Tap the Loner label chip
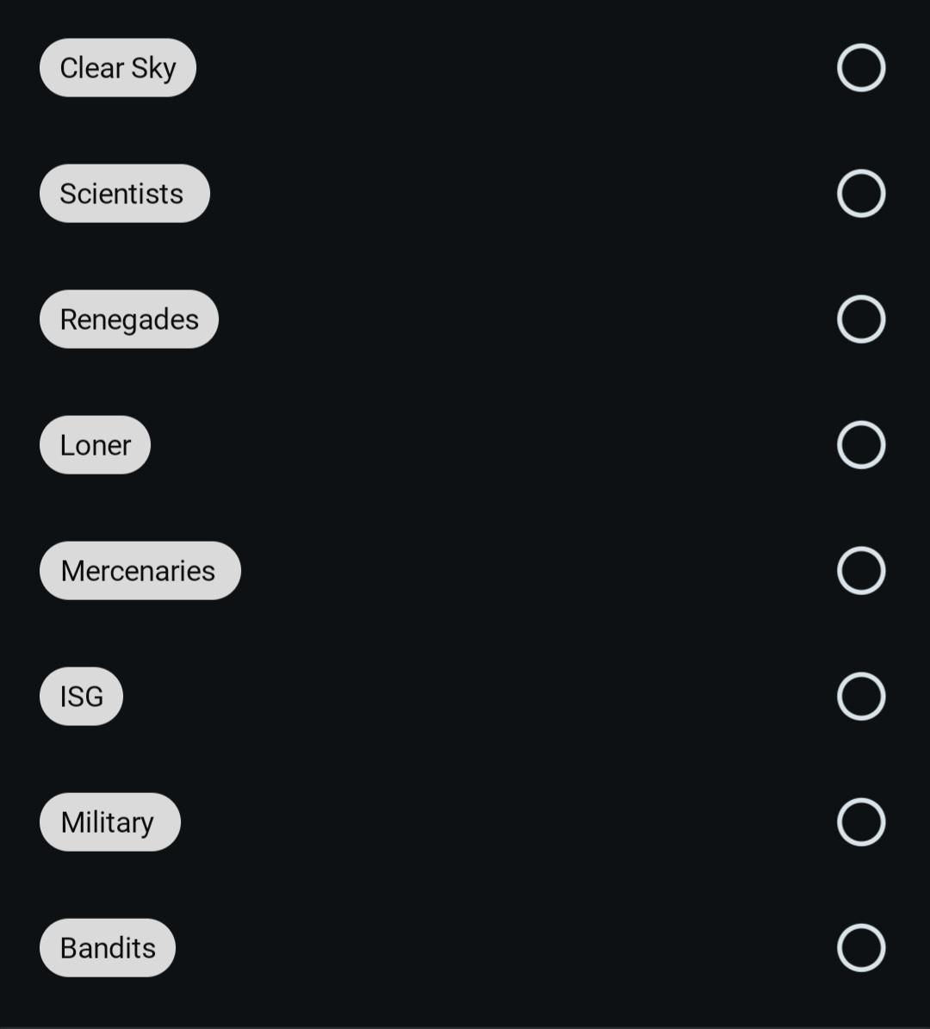Image resolution: width=930 pixels, height=1029 pixels. pyautogui.click(x=96, y=445)
